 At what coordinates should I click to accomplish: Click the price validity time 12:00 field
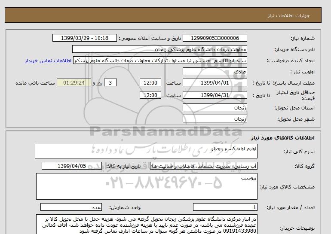[x=150, y=95]
